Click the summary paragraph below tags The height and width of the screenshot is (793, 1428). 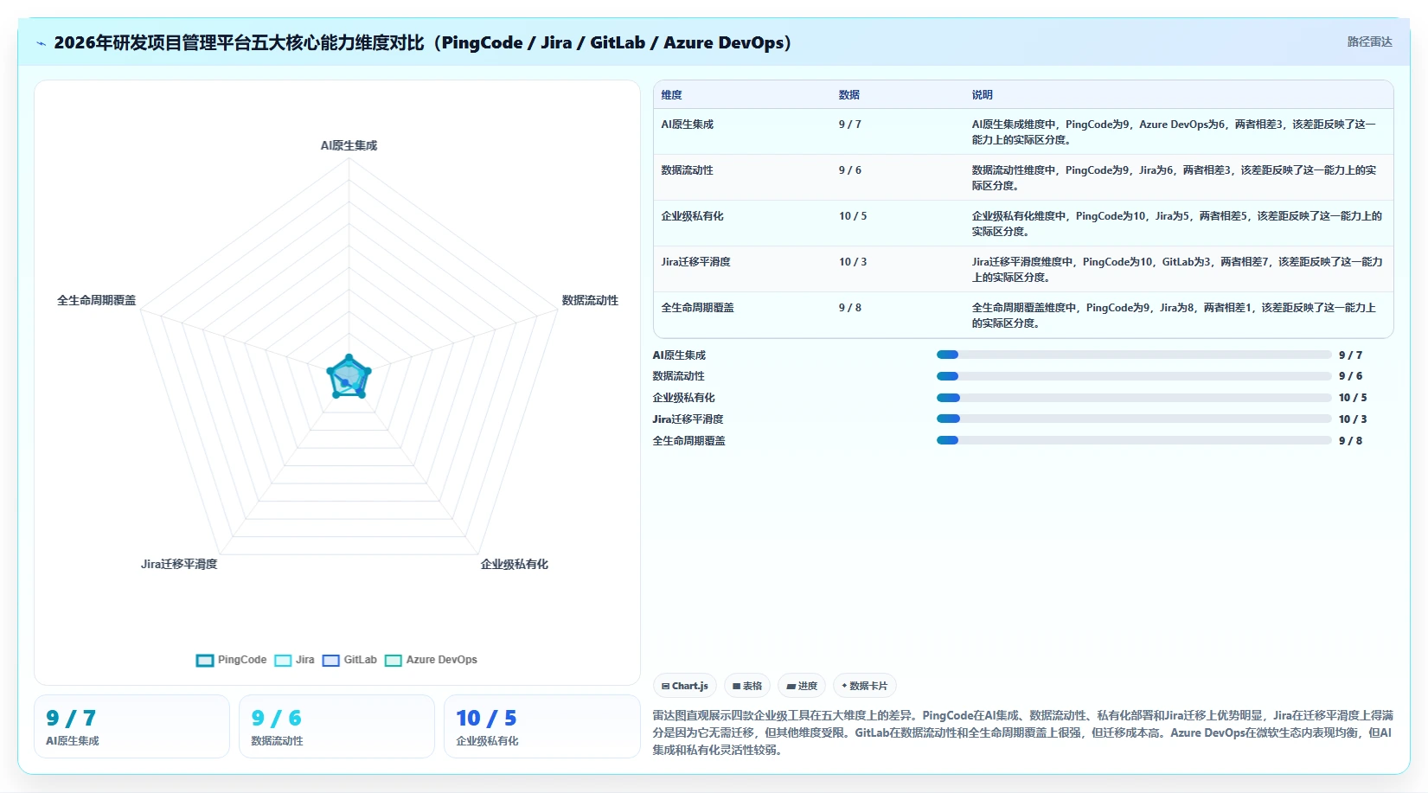(1022, 732)
